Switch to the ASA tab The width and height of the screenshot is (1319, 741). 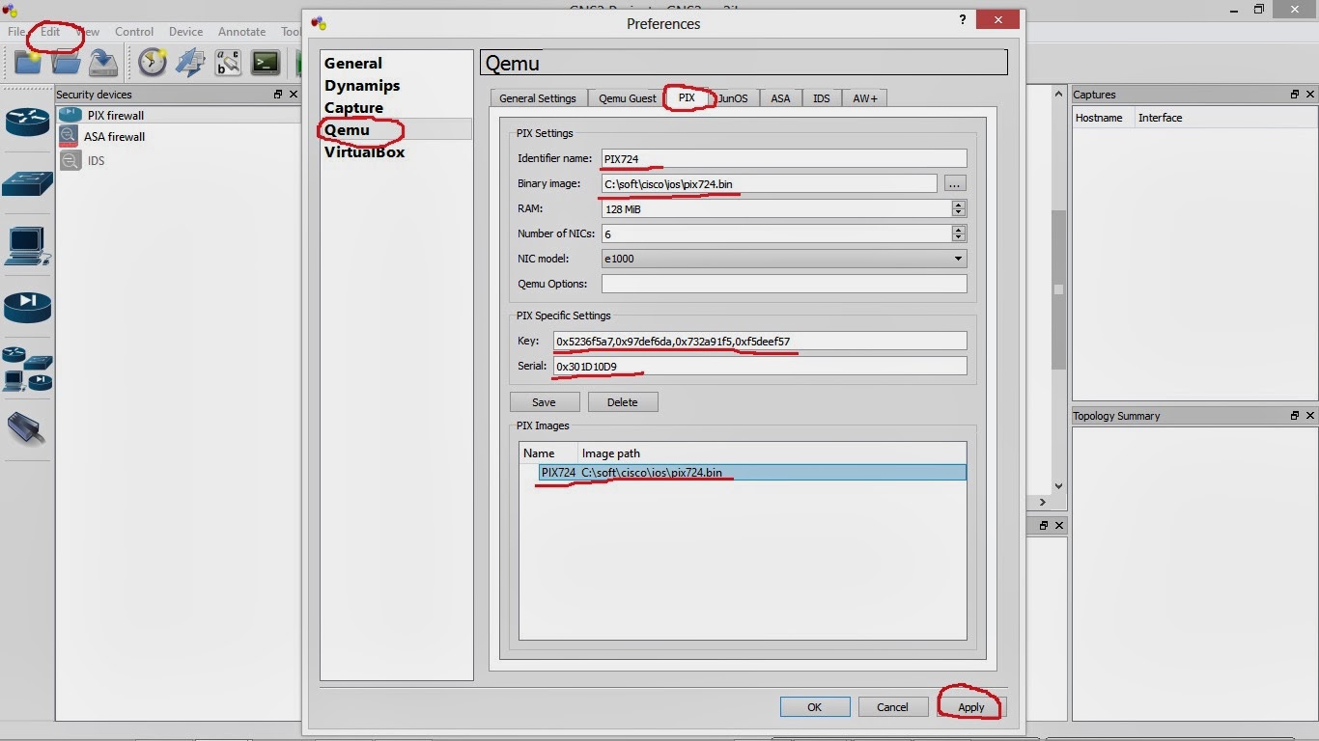780,98
